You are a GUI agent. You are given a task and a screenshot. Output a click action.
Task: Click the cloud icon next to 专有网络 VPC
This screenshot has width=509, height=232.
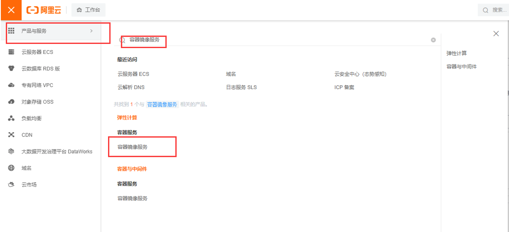pyautogui.click(x=11, y=85)
